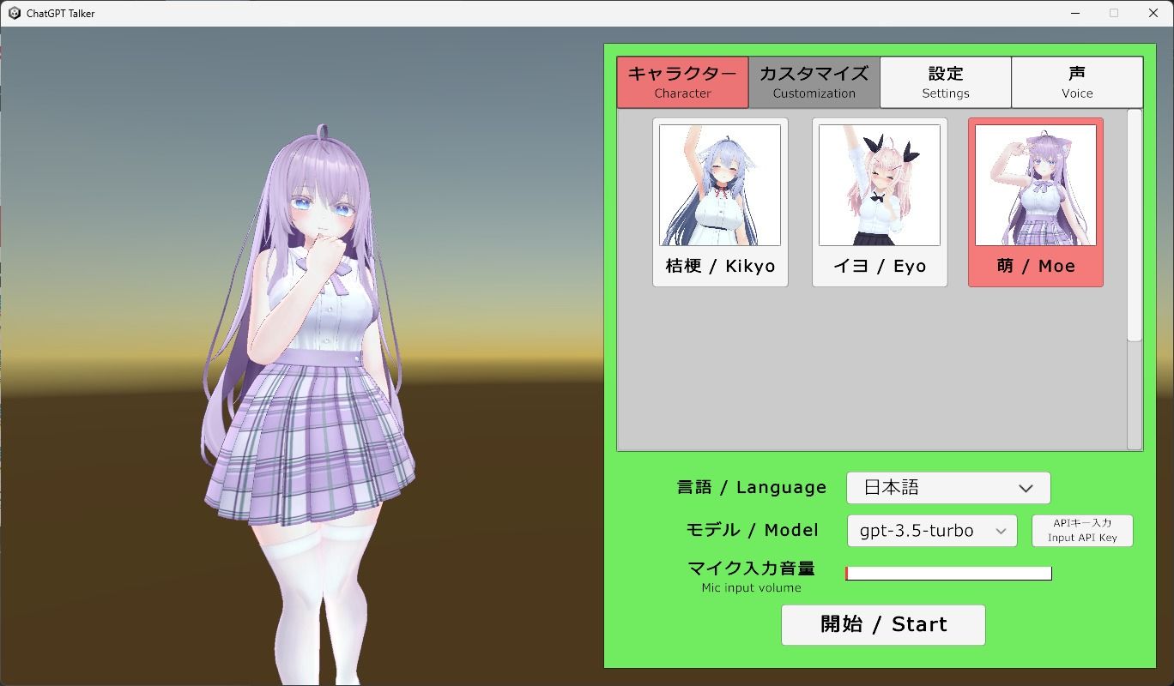Choose the Eyo character
1174x686 pixels.
(x=878, y=185)
